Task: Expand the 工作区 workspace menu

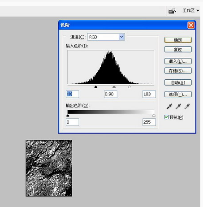Action: (191, 10)
